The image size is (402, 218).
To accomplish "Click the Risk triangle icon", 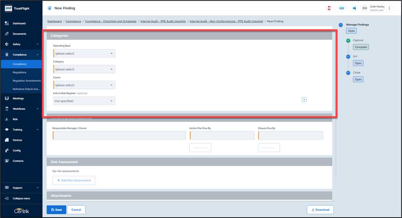I will (x=7, y=119).
